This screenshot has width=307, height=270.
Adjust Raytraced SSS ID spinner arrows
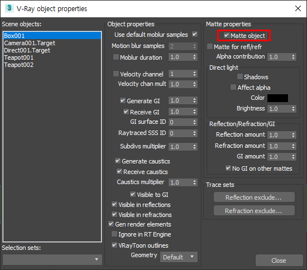click(x=194, y=133)
